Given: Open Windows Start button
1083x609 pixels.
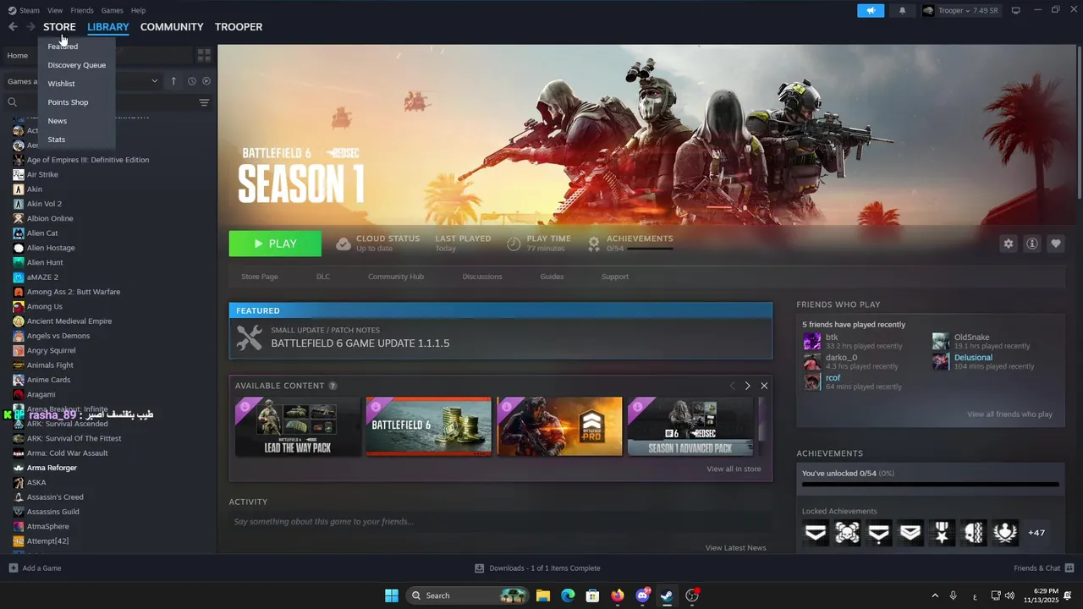Looking at the screenshot, I should pos(392,595).
